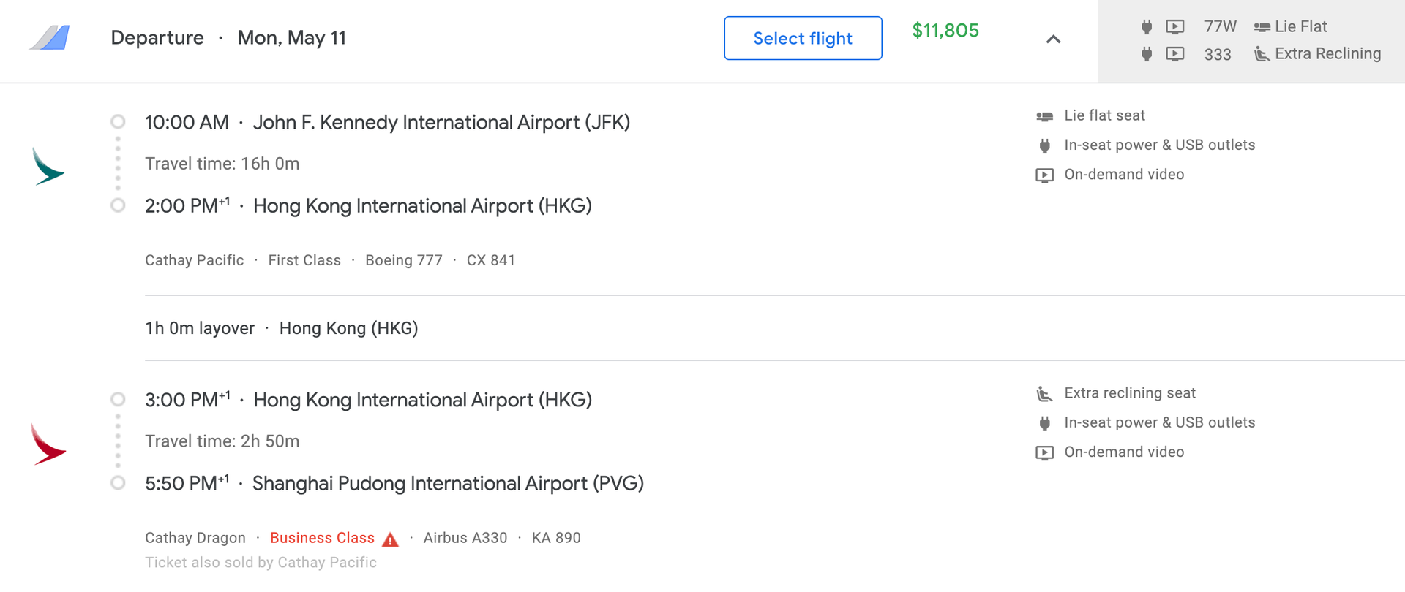
Task: Click the red Business Class label
Action: click(322, 538)
